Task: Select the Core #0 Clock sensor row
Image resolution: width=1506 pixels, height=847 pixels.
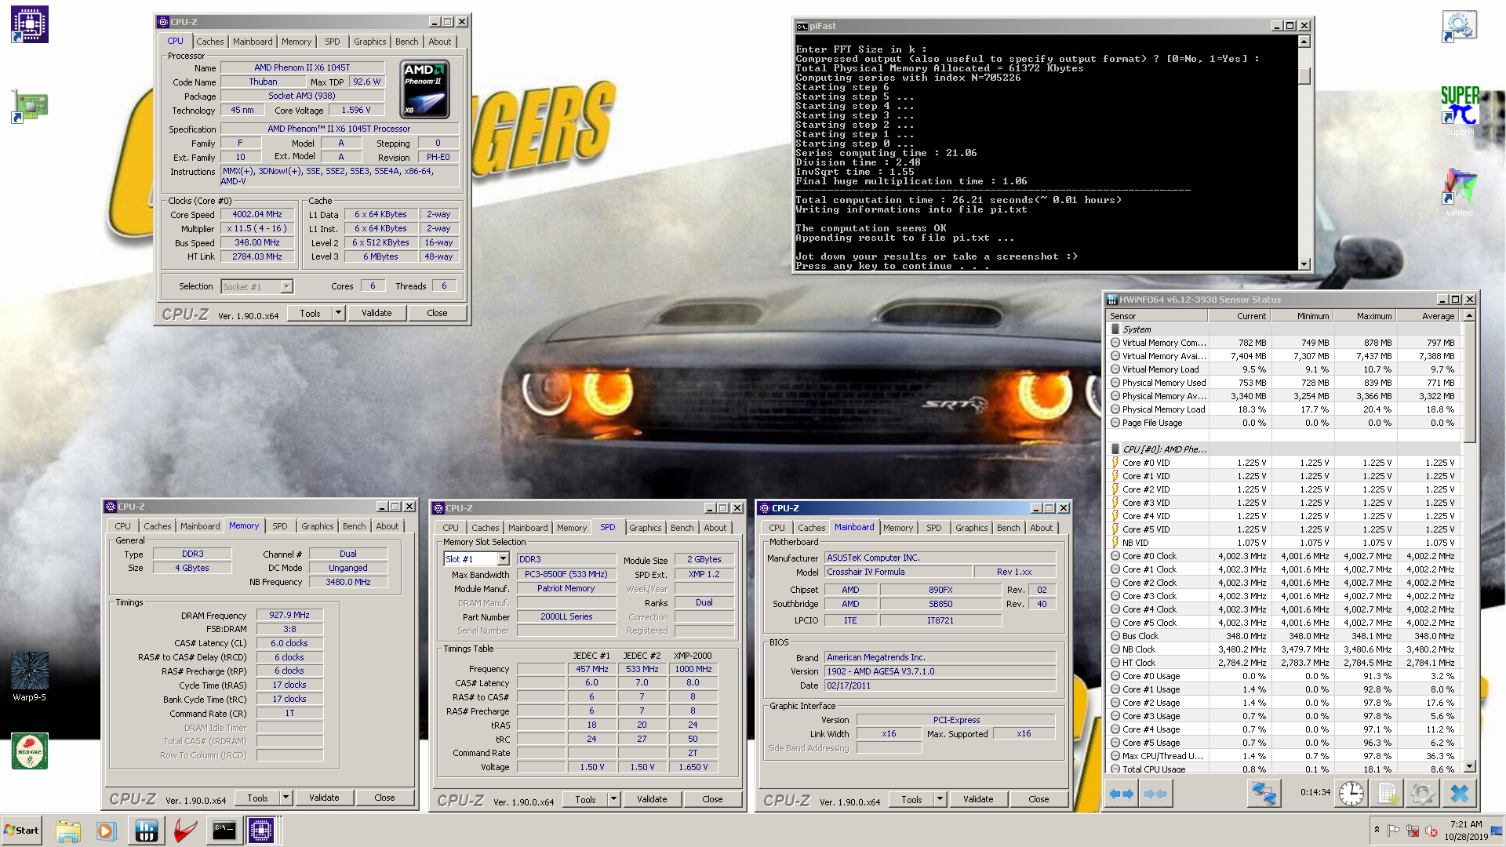Action: pos(1284,556)
